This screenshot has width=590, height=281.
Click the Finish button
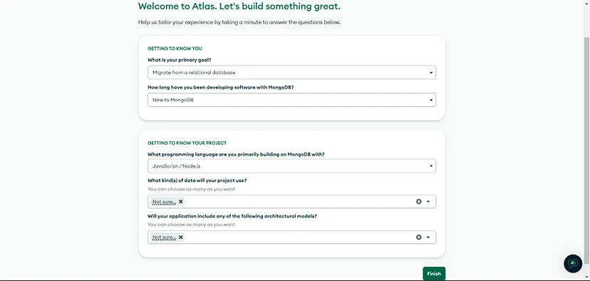click(x=434, y=273)
